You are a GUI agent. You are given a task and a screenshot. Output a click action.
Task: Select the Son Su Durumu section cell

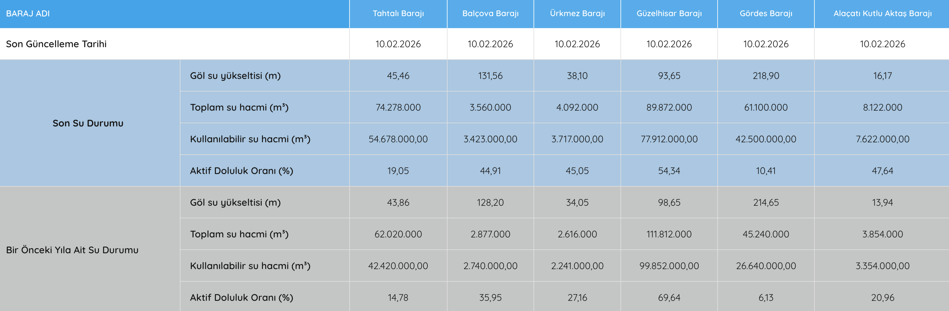(88, 123)
